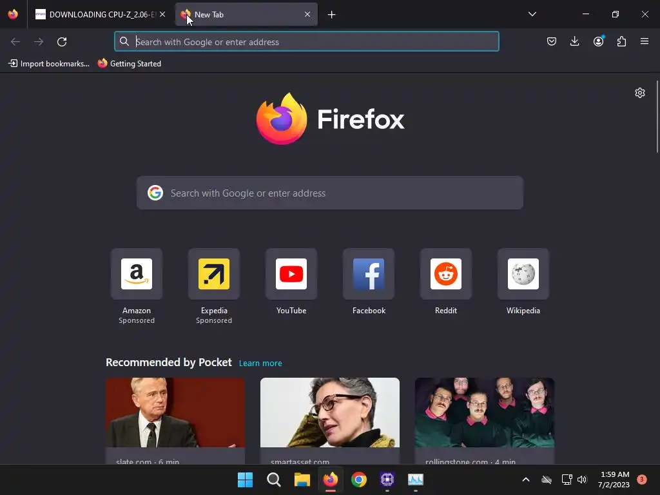
Task: Open clock showing 1:59 AM
Action: 614,480
